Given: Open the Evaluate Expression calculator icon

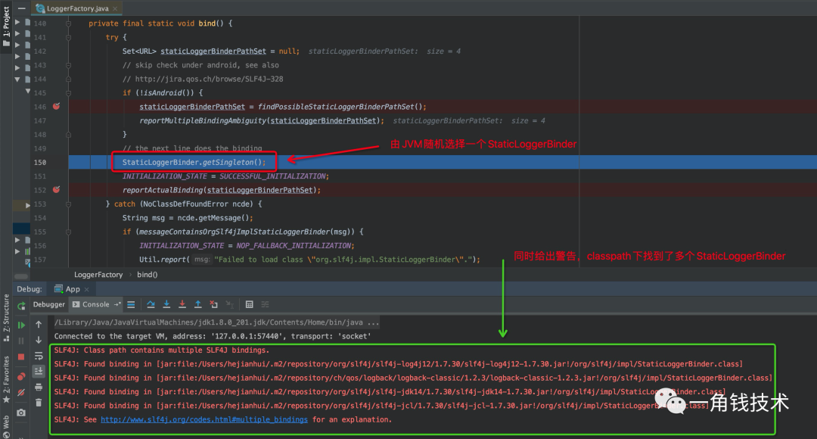Looking at the screenshot, I should click(250, 304).
